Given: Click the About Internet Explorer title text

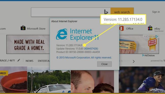Looking at the screenshot, I should coord(64,21).
